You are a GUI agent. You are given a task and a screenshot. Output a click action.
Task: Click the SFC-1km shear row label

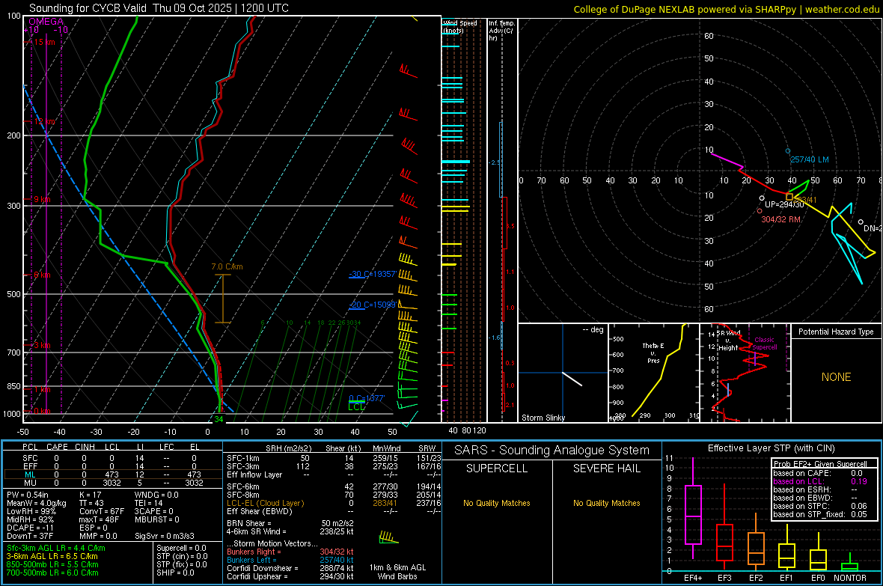(242, 458)
